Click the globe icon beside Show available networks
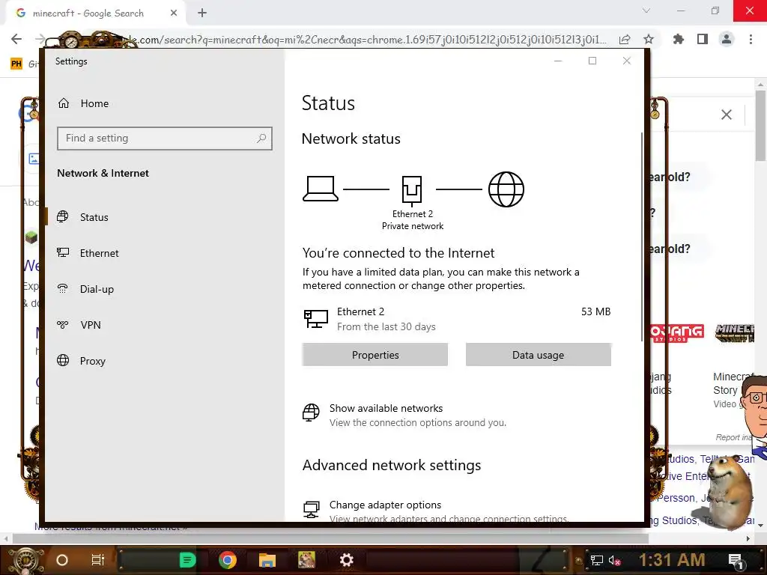The width and height of the screenshot is (767, 575). [x=311, y=413]
